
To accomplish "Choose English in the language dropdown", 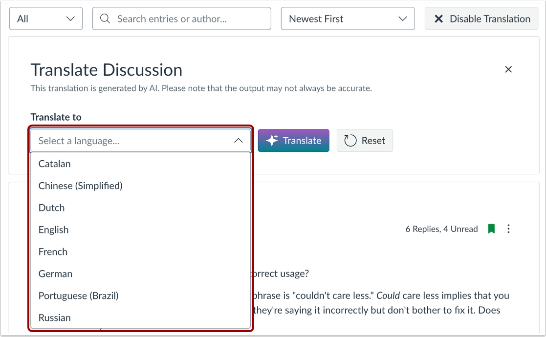I will pos(53,230).
